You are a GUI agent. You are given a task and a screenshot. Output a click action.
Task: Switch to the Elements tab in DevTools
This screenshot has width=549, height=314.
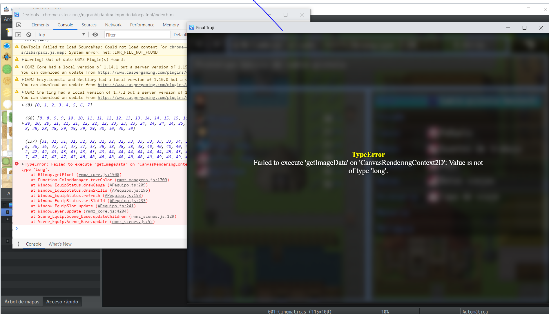[40, 25]
